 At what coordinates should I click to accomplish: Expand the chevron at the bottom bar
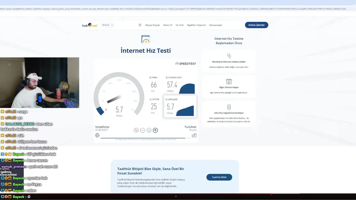[x=176, y=196]
